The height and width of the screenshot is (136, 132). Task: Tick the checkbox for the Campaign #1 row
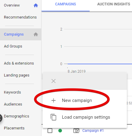[x=50, y=131]
